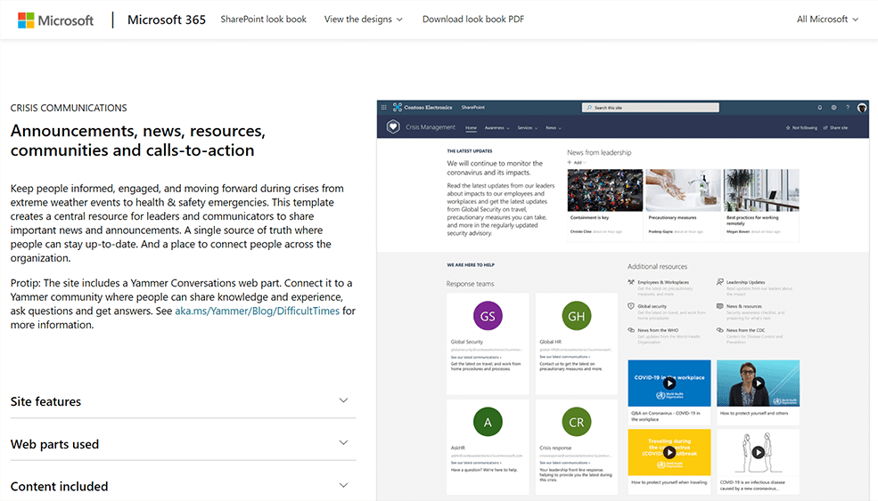Open the Awareness dropdown menu
The image size is (878, 501).
[496, 127]
